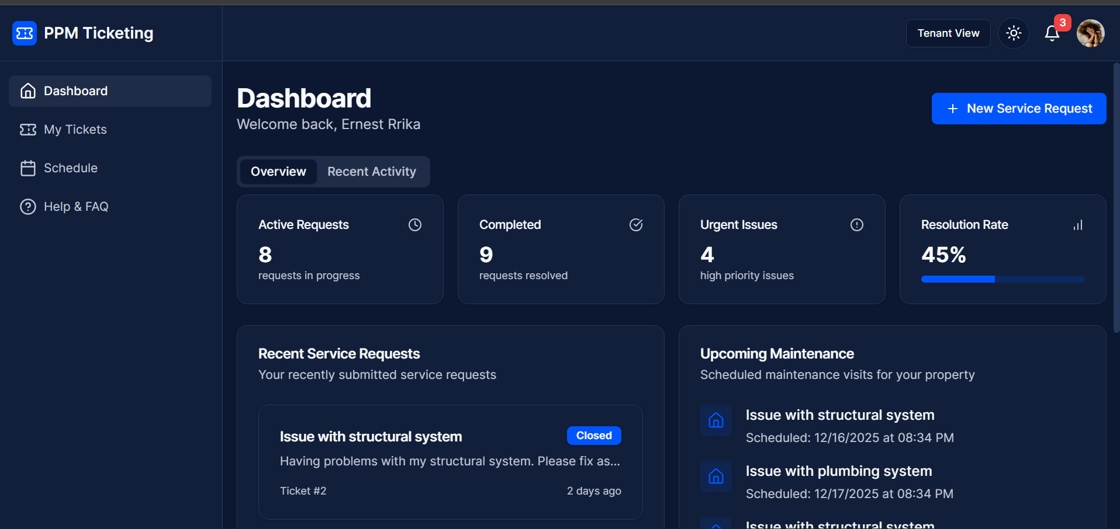Click the 'Ticket #2' label
This screenshot has width=1120, height=529.
(303, 491)
